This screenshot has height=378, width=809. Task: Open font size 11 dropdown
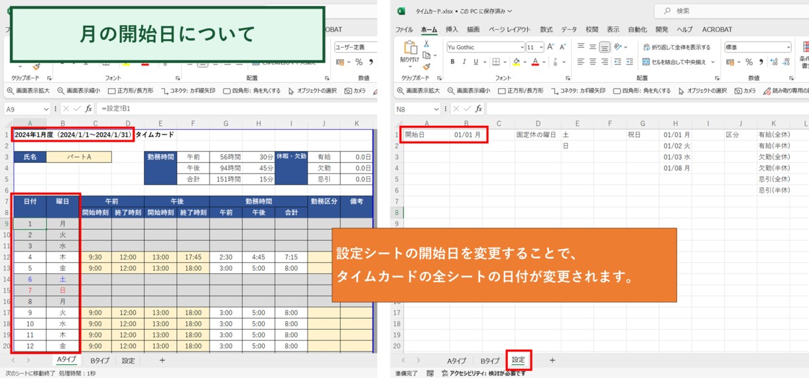pyautogui.click(x=541, y=47)
